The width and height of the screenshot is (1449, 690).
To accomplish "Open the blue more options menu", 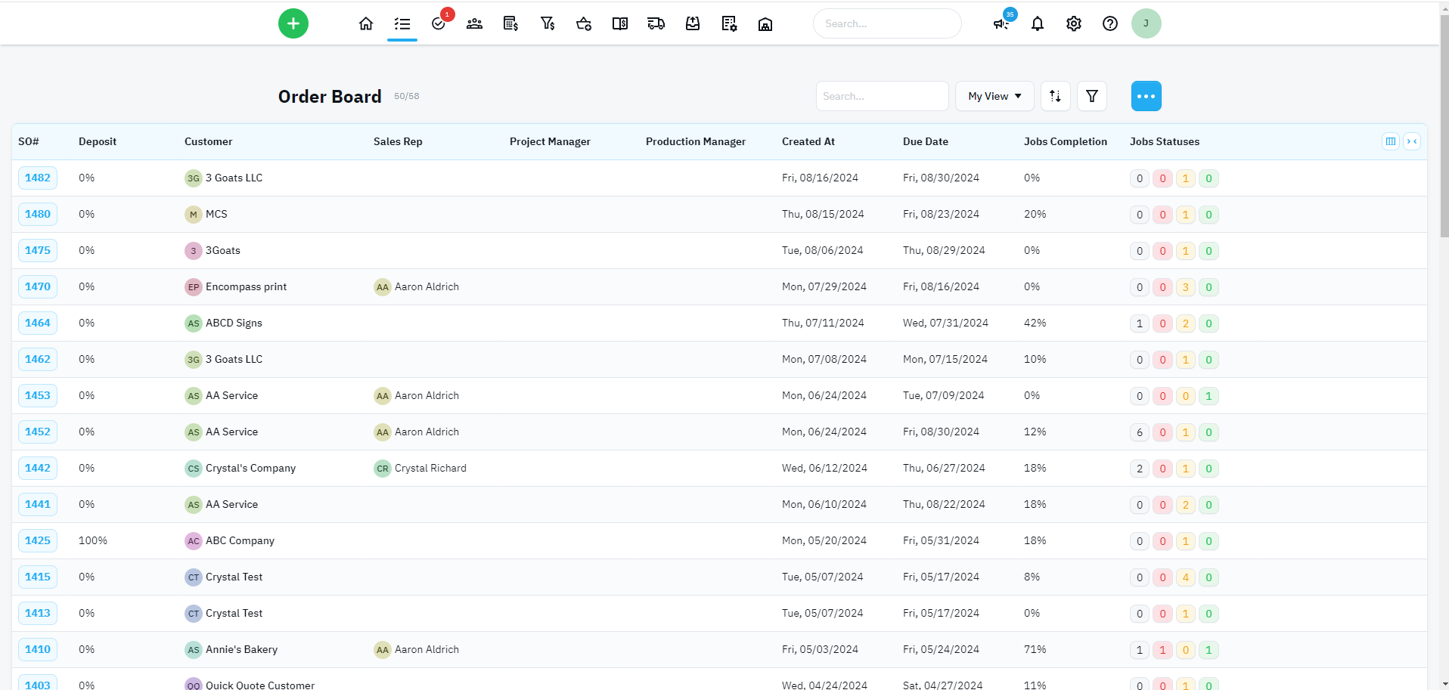I will (x=1146, y=96).
